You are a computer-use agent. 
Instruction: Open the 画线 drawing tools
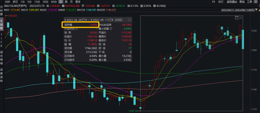pos(242,2)
